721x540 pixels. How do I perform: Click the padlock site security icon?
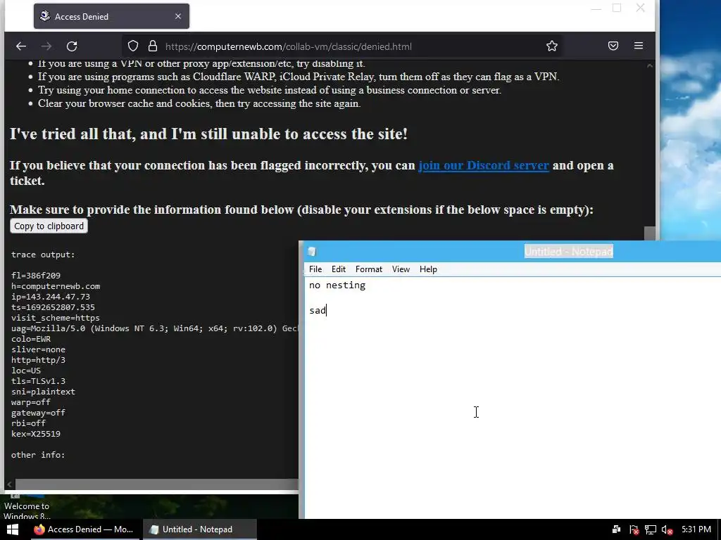[x=153, y=46]
